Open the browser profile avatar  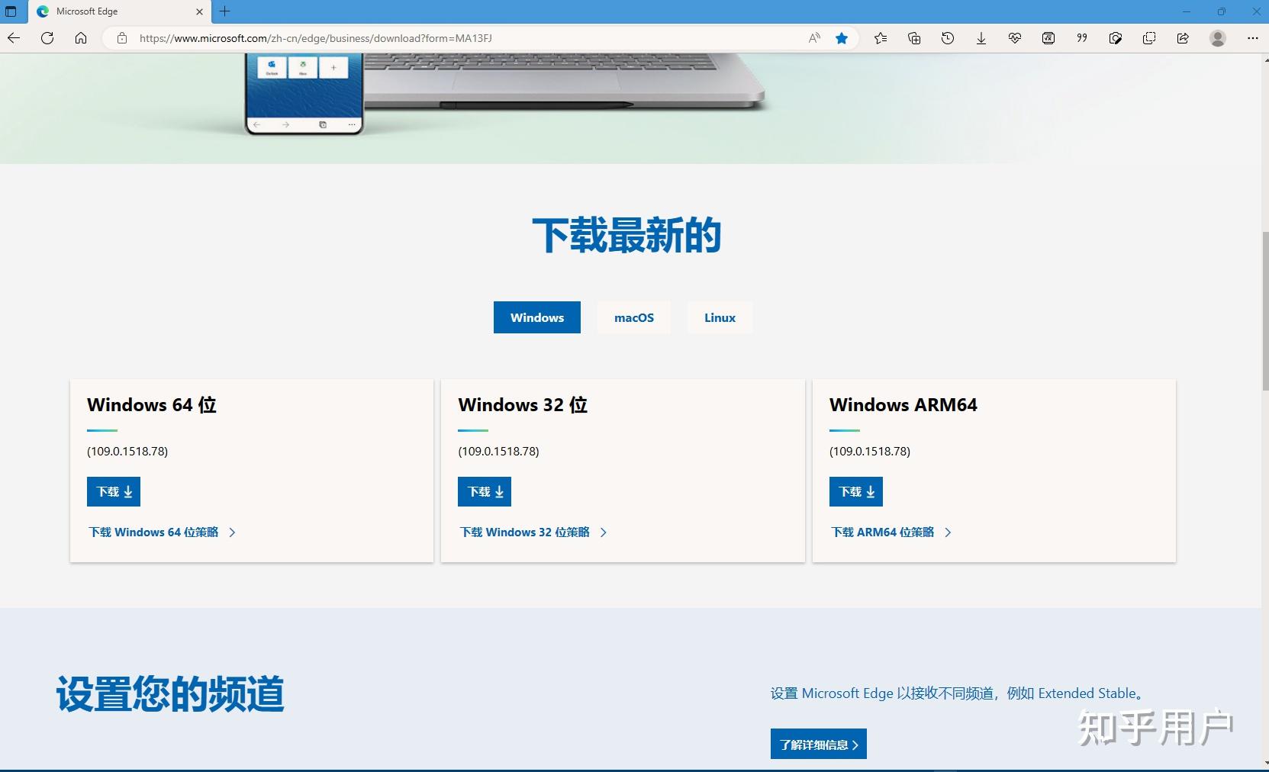(1218, 38)
